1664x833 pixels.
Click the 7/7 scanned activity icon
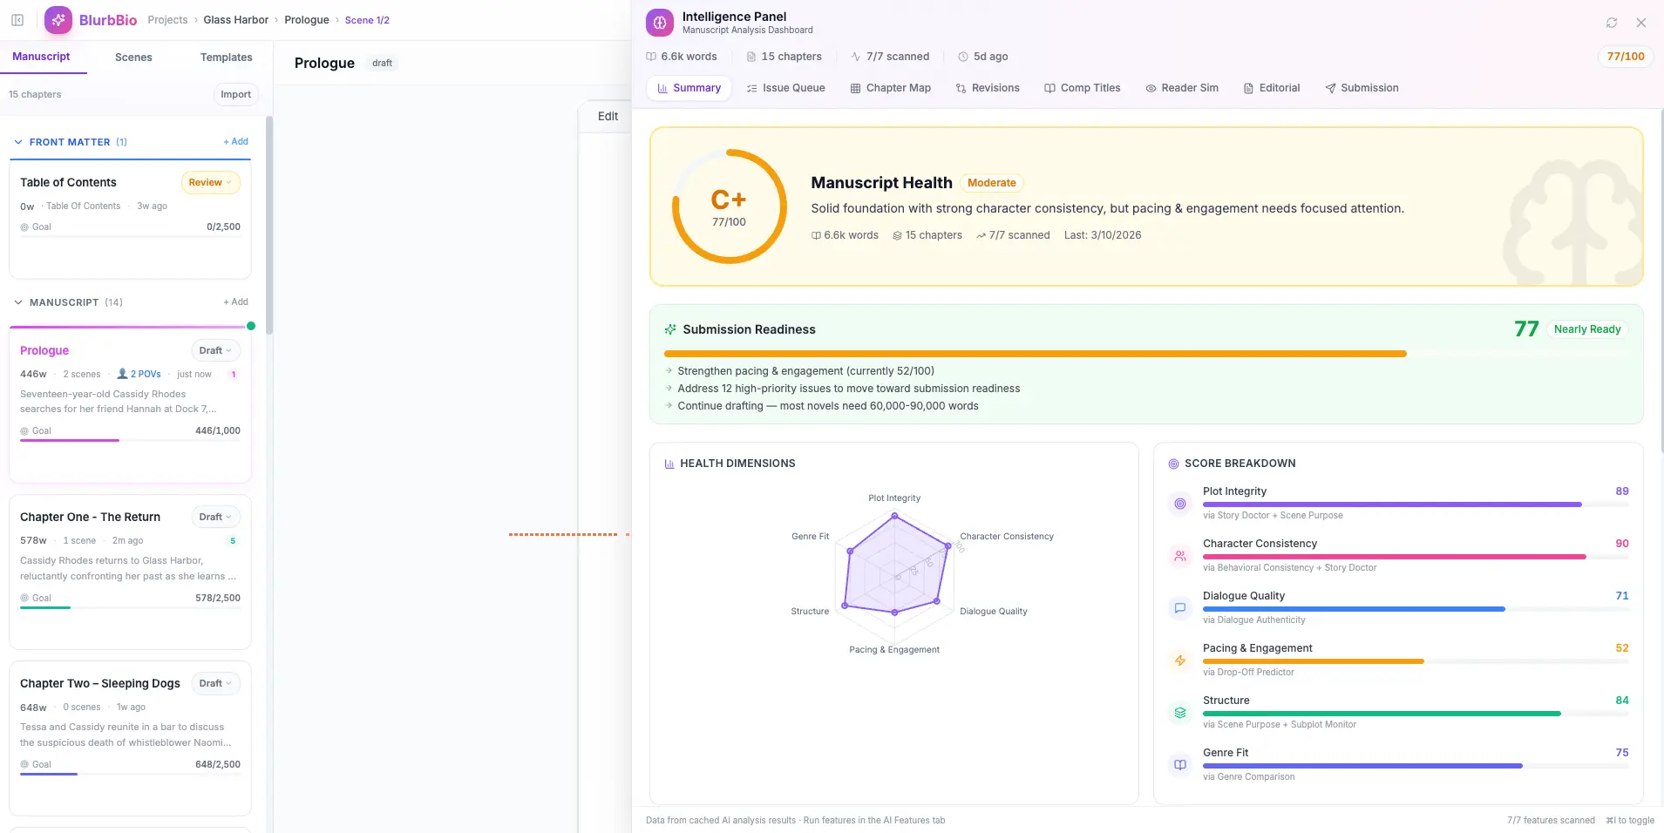tap(856, 57)
